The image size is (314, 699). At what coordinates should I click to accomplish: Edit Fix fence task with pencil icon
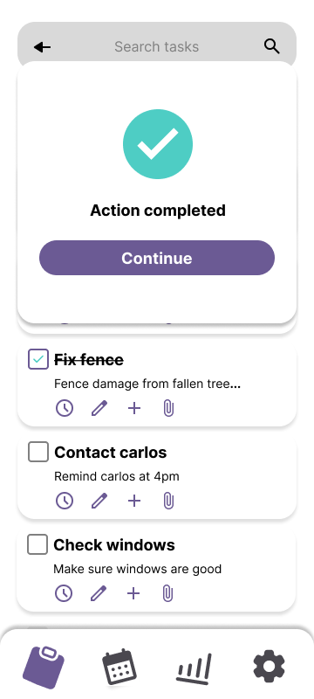pyautogui.click(x=99, y=408)
